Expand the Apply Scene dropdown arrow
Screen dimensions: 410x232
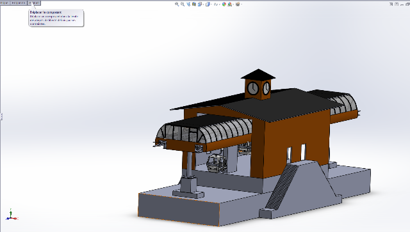pos(233,4)
